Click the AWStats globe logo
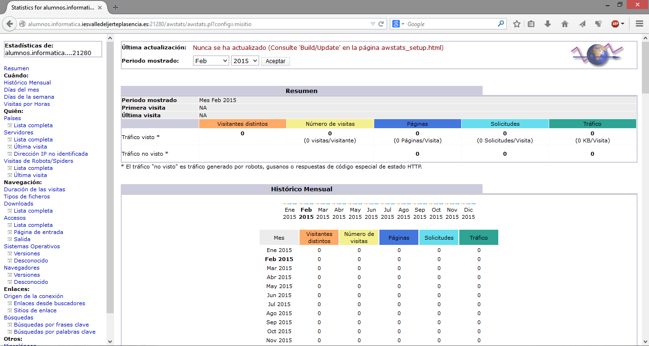 tap(597, 55)
